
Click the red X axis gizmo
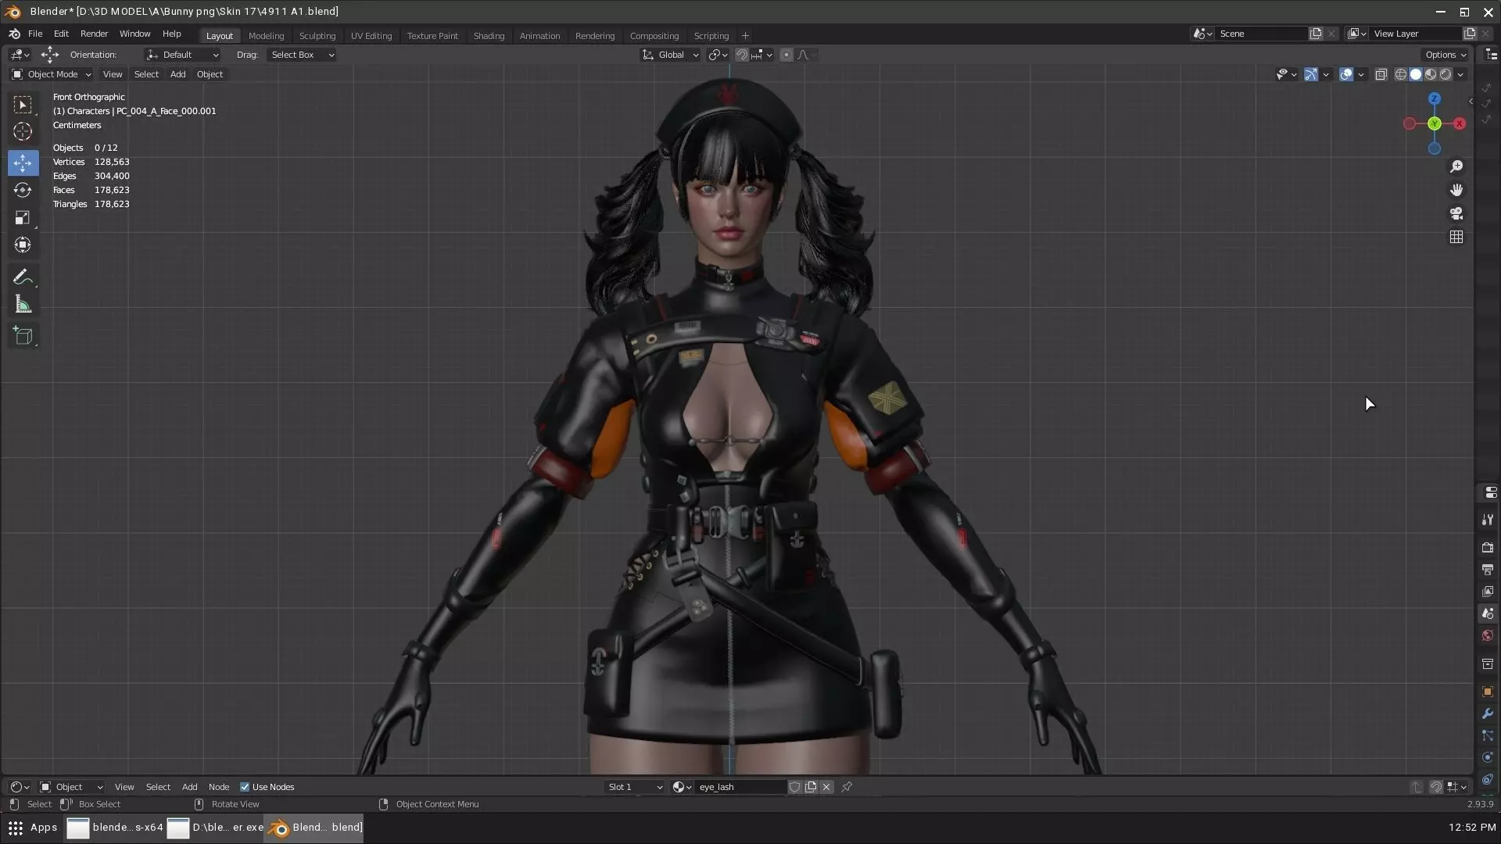pos(1460,123)
